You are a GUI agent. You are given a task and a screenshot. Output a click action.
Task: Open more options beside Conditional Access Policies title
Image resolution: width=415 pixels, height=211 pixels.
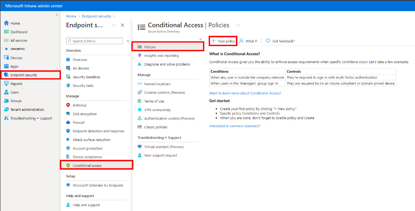(x=238, y=25)
